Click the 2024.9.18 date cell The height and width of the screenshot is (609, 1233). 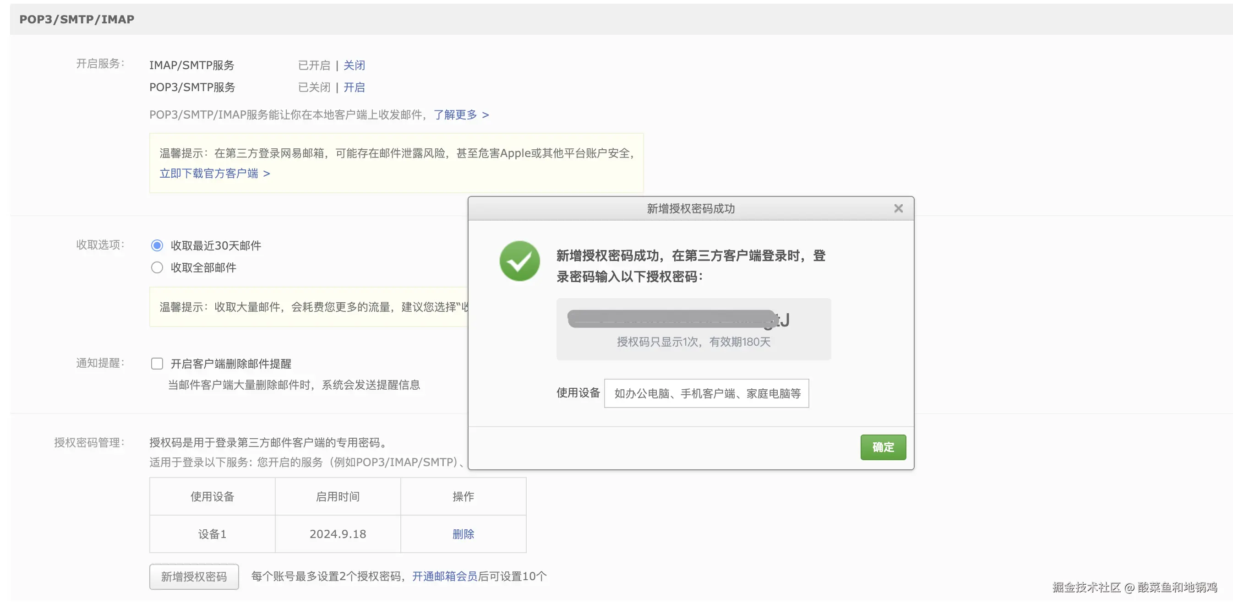coord(338,534)
